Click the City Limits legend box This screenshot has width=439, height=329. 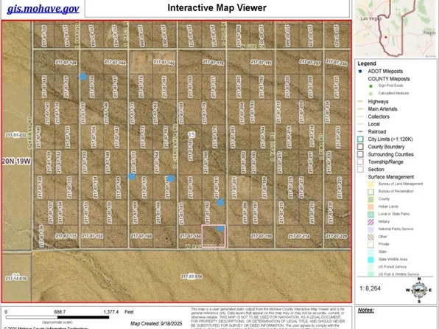coord(360,139)
